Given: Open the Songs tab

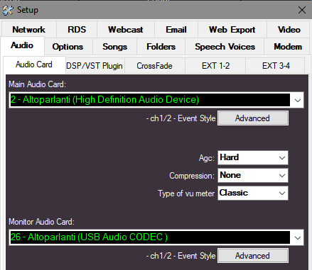Looking at the screenshot, I should click(114, 47).
